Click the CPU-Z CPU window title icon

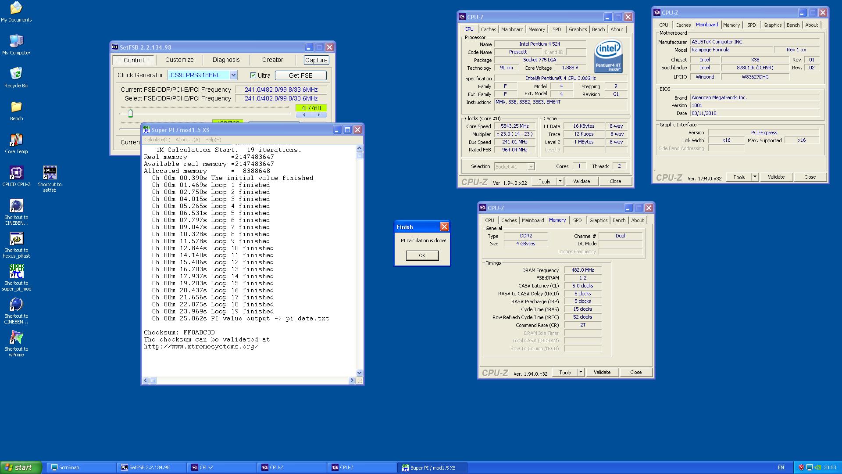462,17
